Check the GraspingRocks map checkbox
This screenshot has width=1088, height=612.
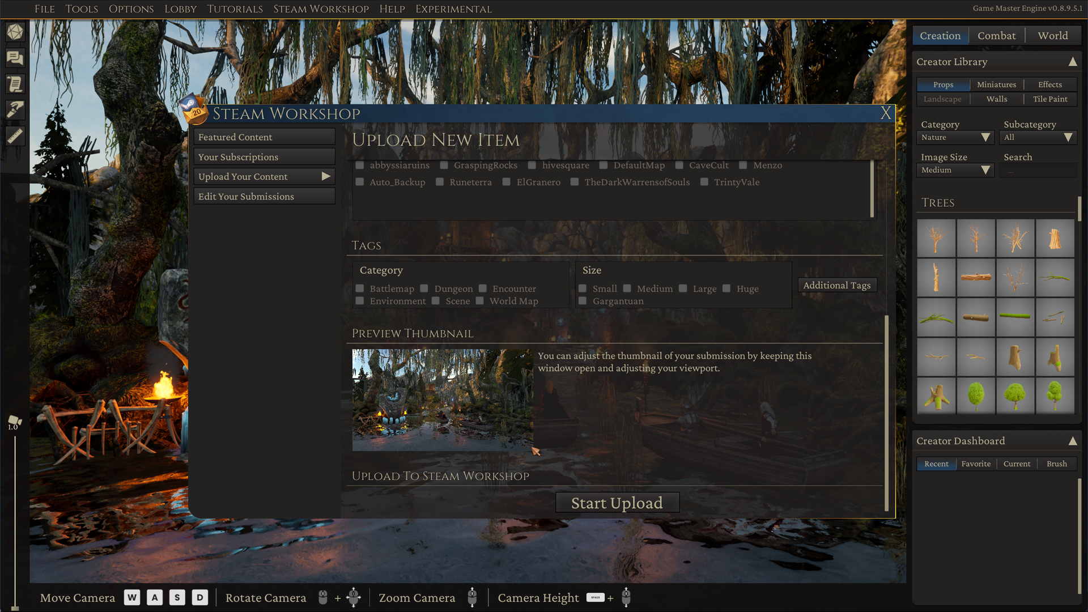coord(444,165)
